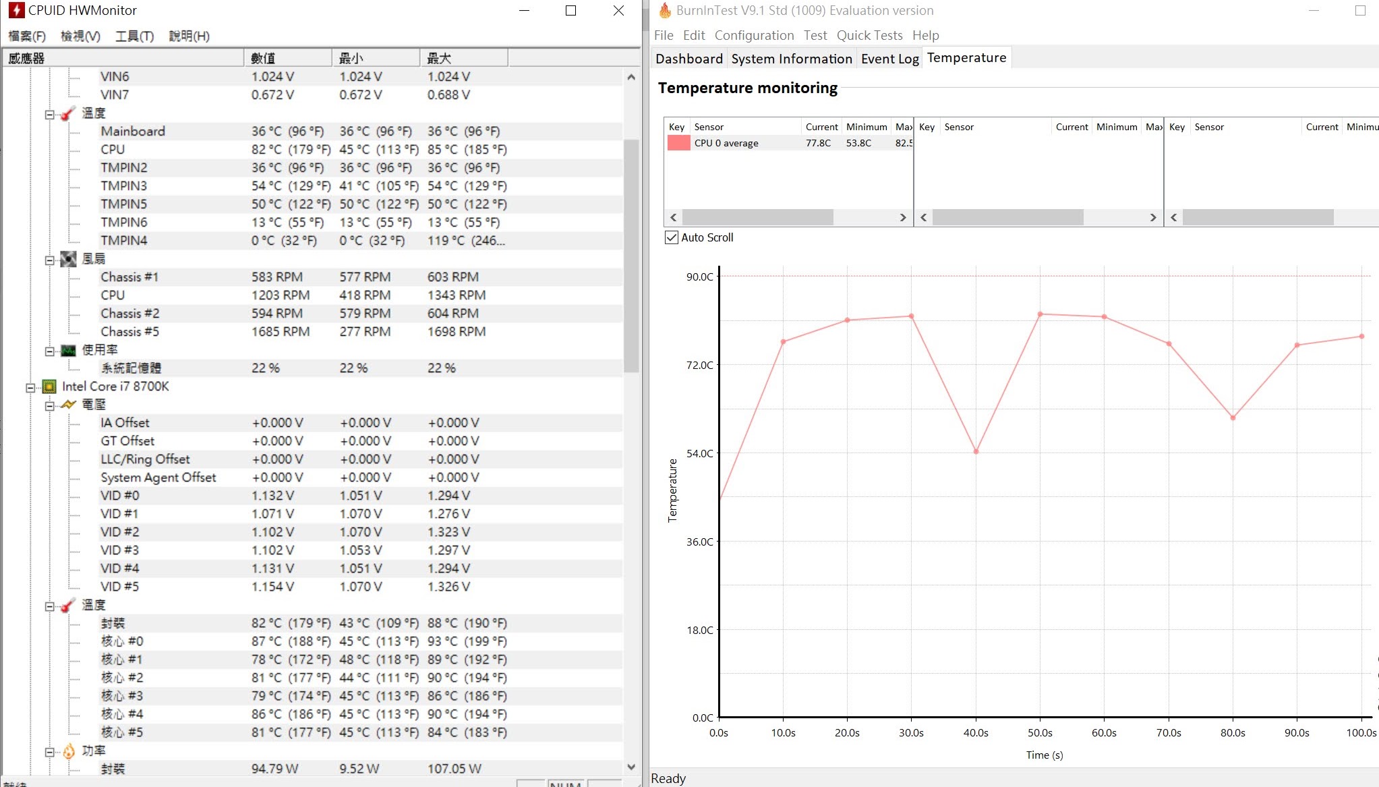Click the CPUID HWMonitor icon in the title bar

coord(16,11)
